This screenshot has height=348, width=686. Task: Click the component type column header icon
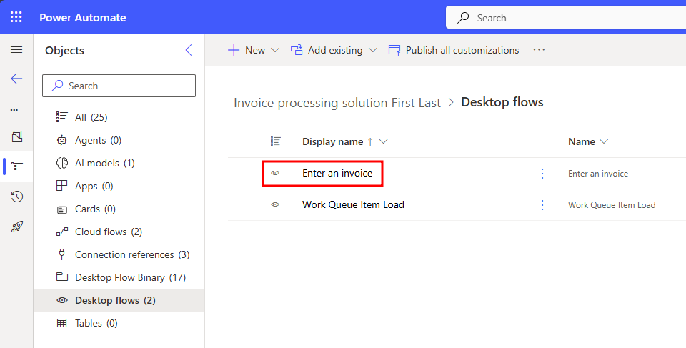pos(275,141)
